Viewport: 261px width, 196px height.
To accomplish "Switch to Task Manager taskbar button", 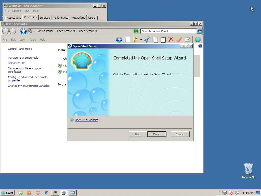I will tap(55, 193).
